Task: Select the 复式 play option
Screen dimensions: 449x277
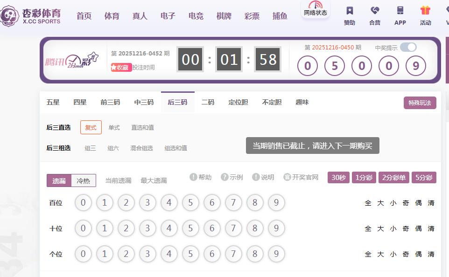Action: pyautogui.click(x=91, y=127)
